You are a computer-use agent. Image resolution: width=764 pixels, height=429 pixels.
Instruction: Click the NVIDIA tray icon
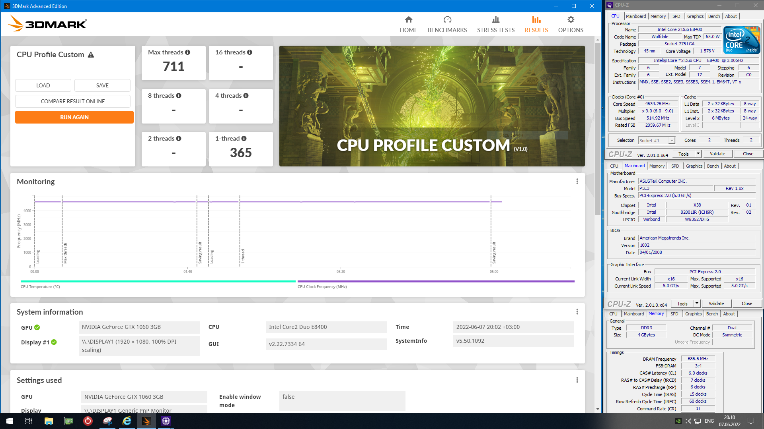pos(678,421)
